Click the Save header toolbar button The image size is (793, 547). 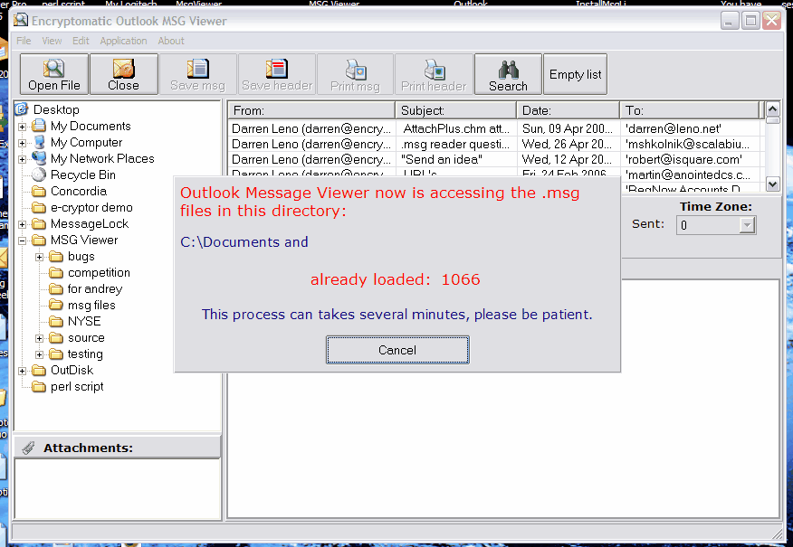tap(277, 74)
